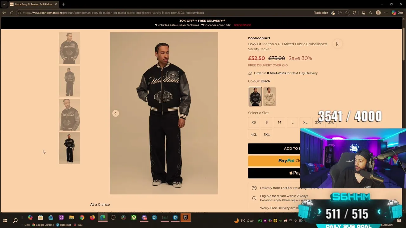This screenshot has height=228, width=406.
Task: Click the ADD TO BAG button
Action: click(x=274, y=149)
